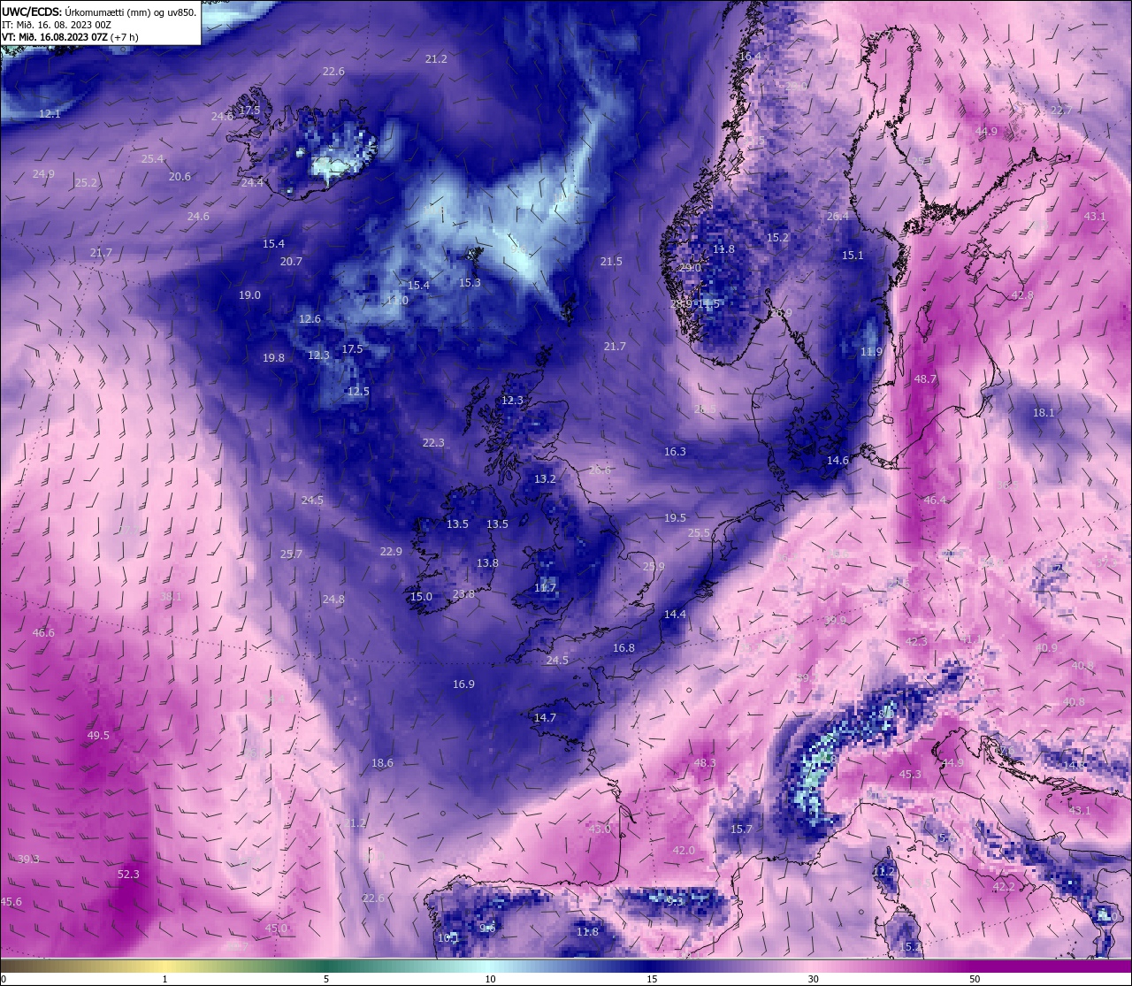The width and height of the screenshot is (1132, 986).
Task: Click the 11.9 value on the map
Action: pyautogui.click(x=871, y=351)
